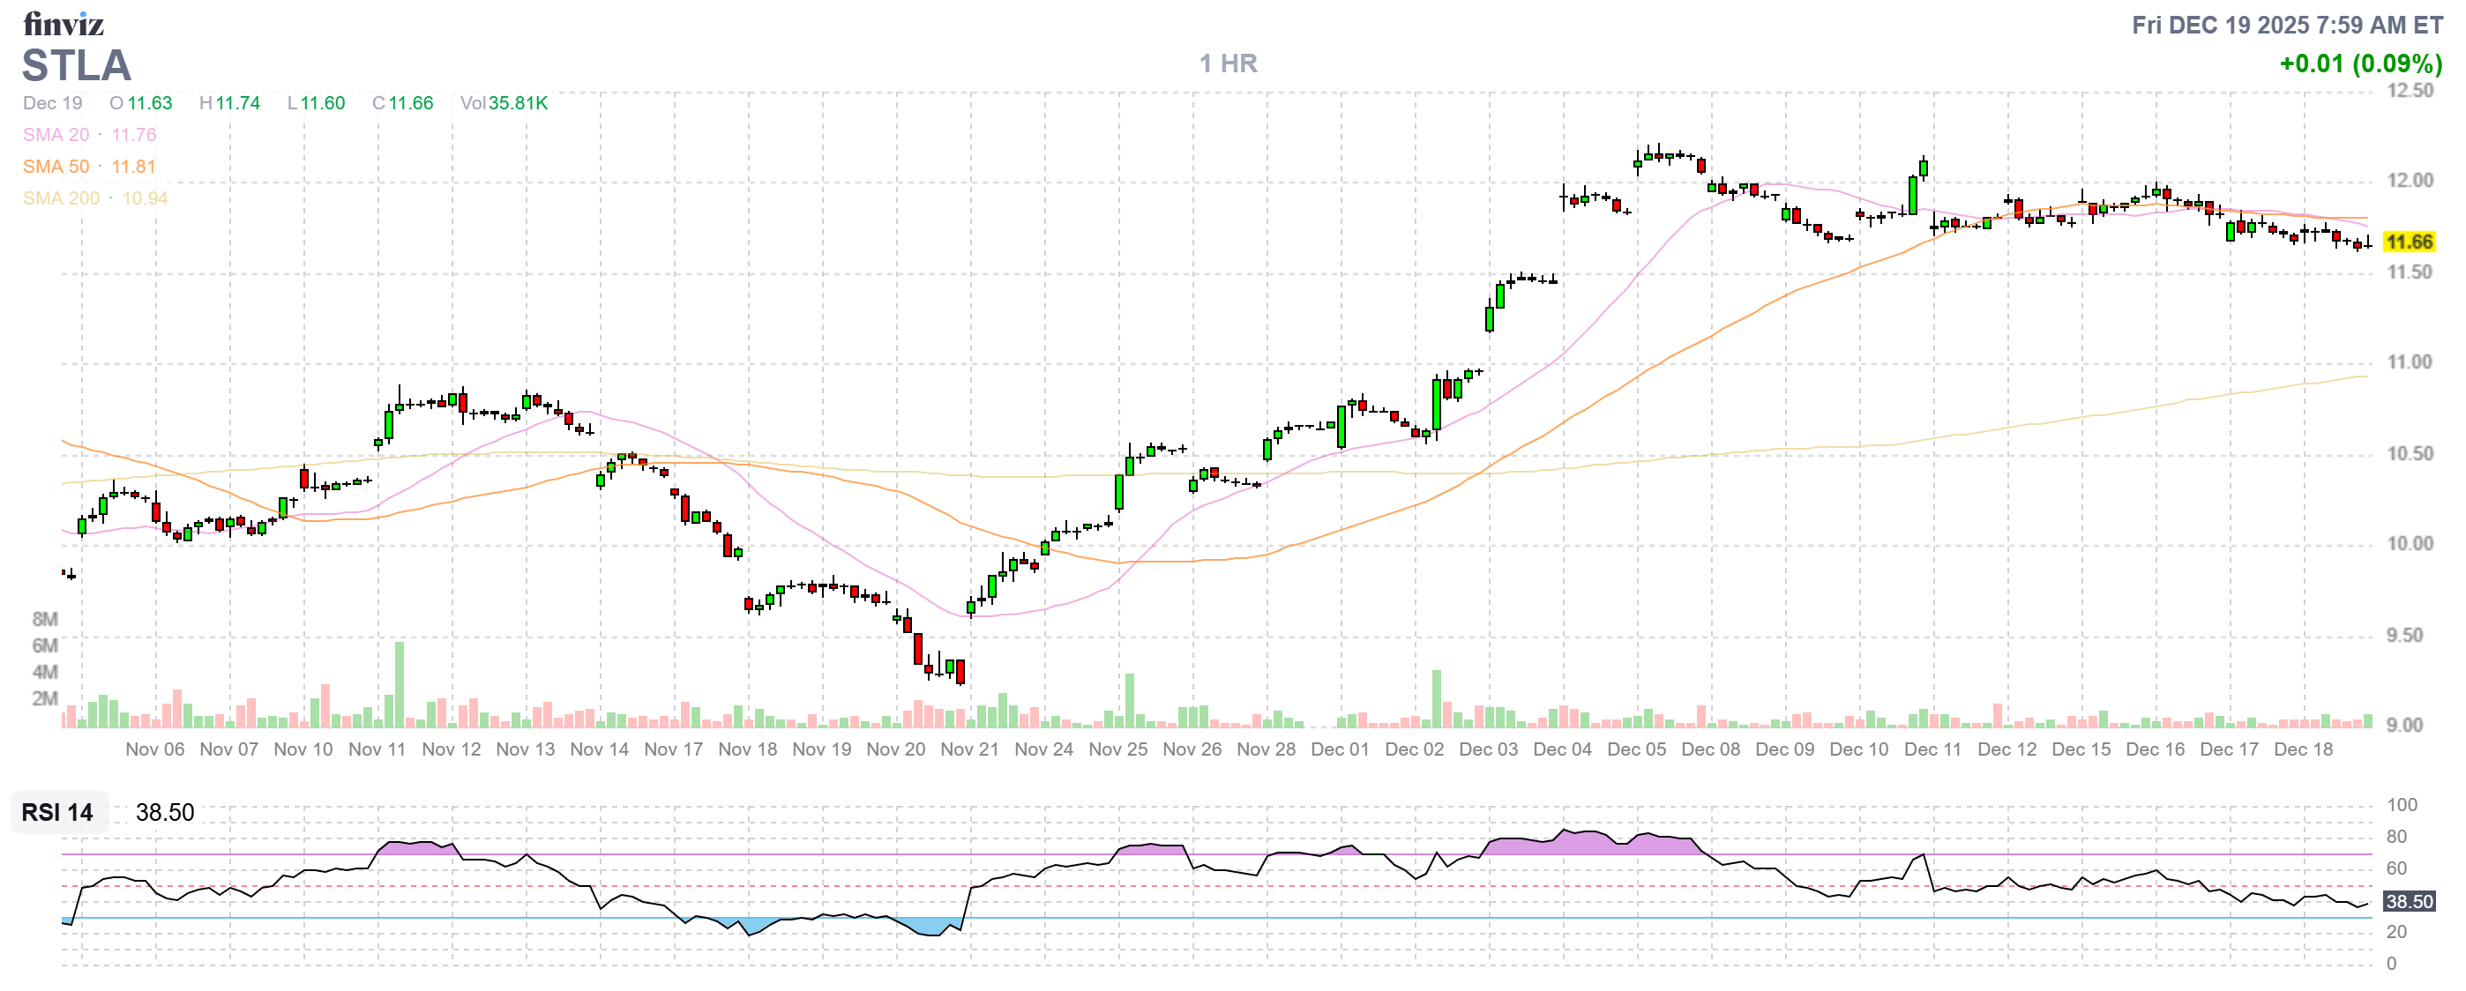The image size is (2466, 991).
Task: Click the SMA 20 legend label
Action: [x=56, y=135]
